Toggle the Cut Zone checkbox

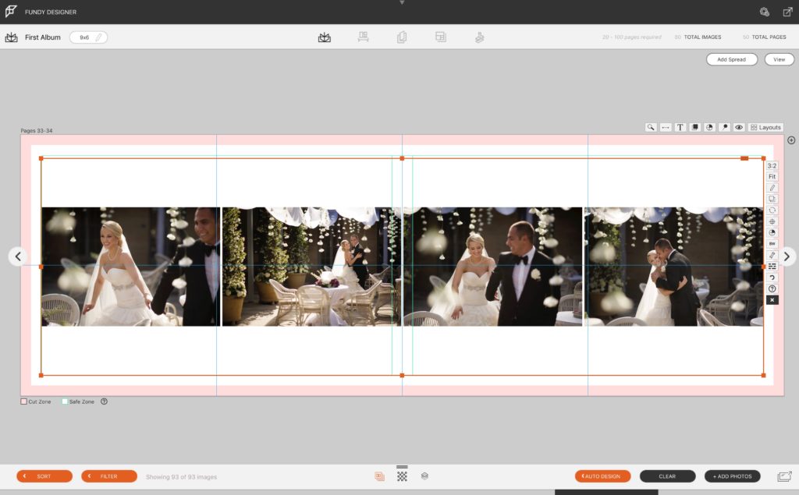click(x=23, y=401)
